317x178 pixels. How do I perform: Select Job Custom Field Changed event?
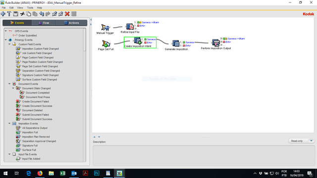37,53
